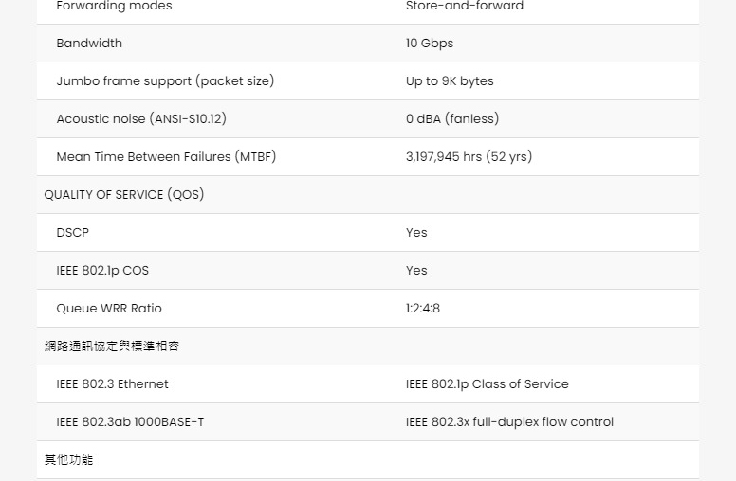Viewport: 736px width, 481px height.
Task: Select the DSCP row label
Action: (72, 233)
